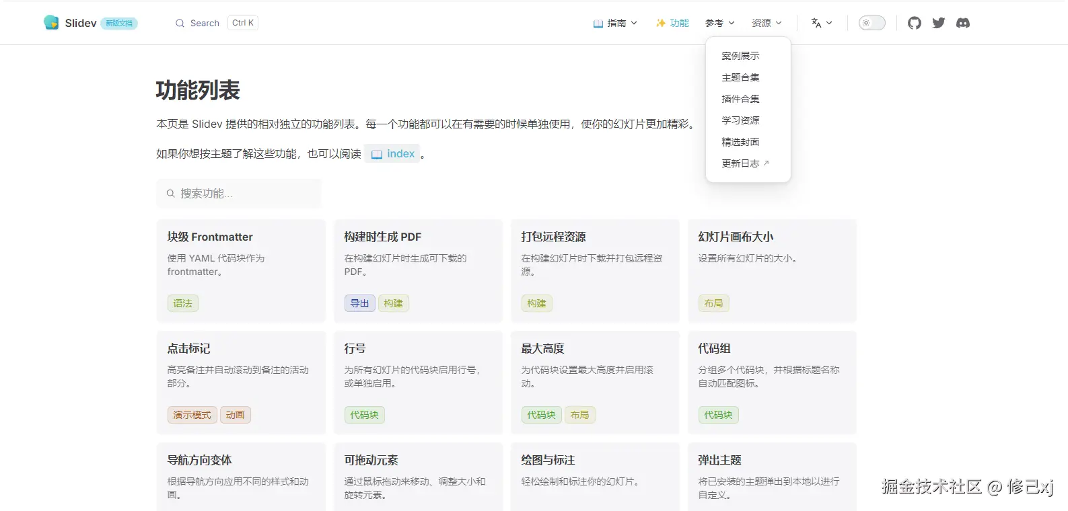Select 精选封面 from the dropdown
1068x511 pixels.
click(x=740, y=142)
